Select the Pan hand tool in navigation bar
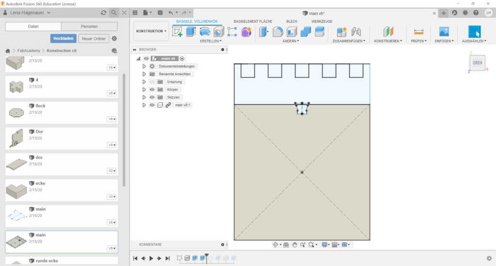The image size is (496, 266). click(294, 245)
